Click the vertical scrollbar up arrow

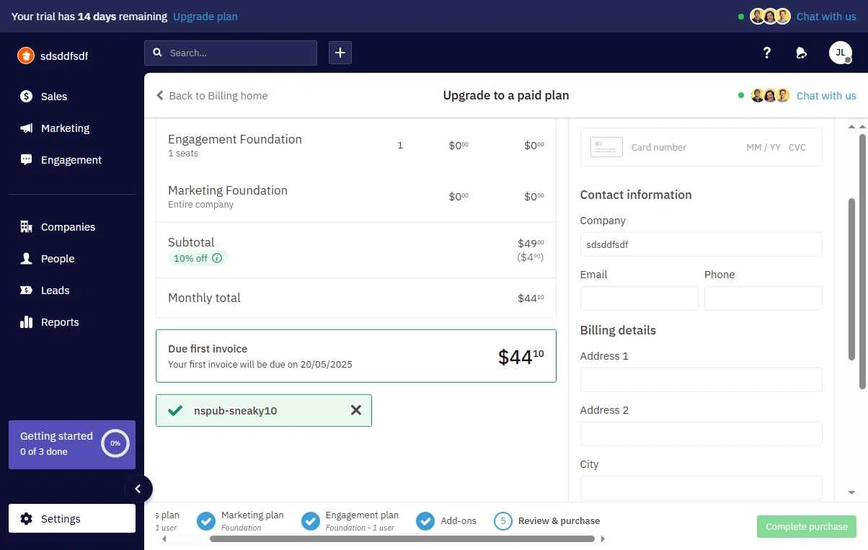point(851,126)
